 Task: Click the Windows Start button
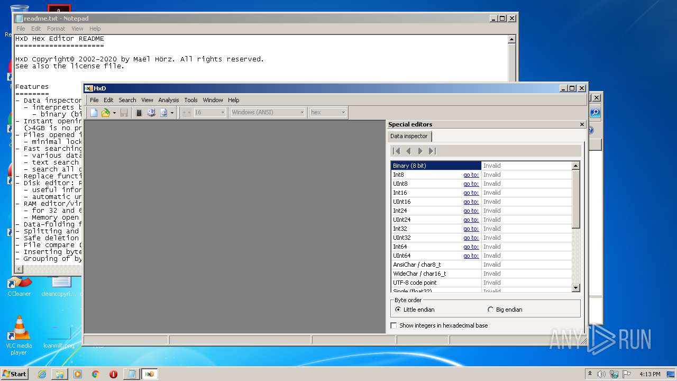coord(14,374)
